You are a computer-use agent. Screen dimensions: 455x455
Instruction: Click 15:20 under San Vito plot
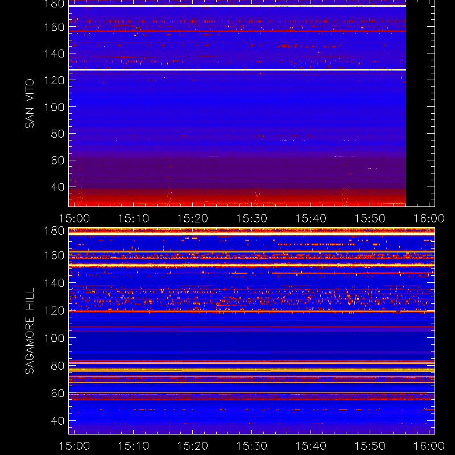(x=193, y=218)
